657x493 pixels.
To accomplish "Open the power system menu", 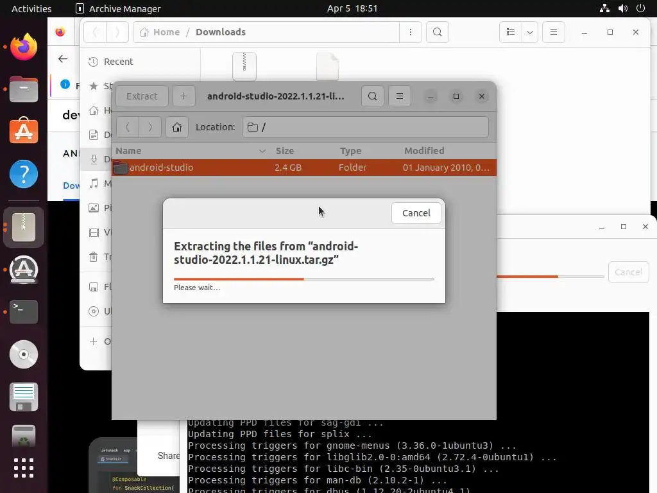I will 641,8.
